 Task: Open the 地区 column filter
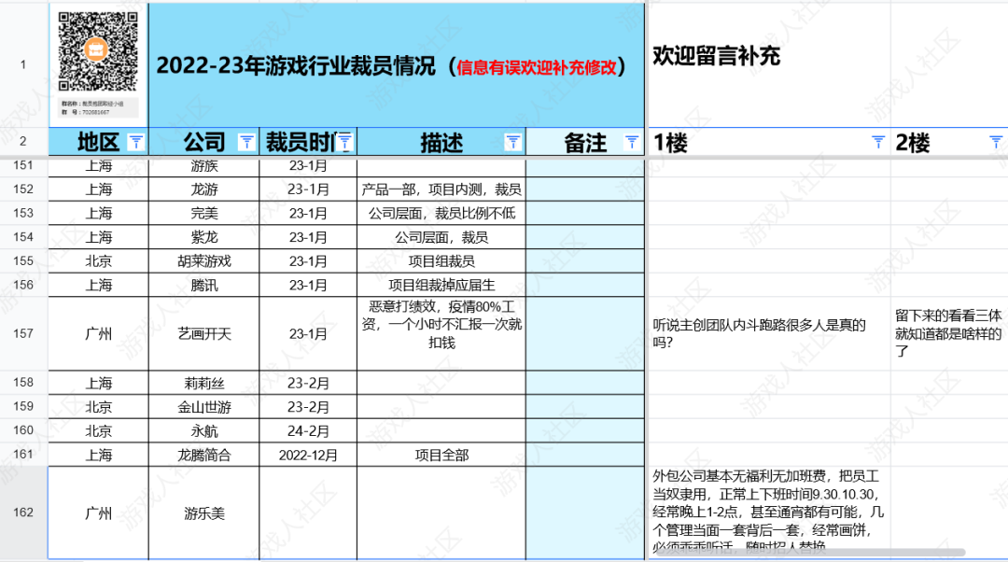[x=137, y=142]
